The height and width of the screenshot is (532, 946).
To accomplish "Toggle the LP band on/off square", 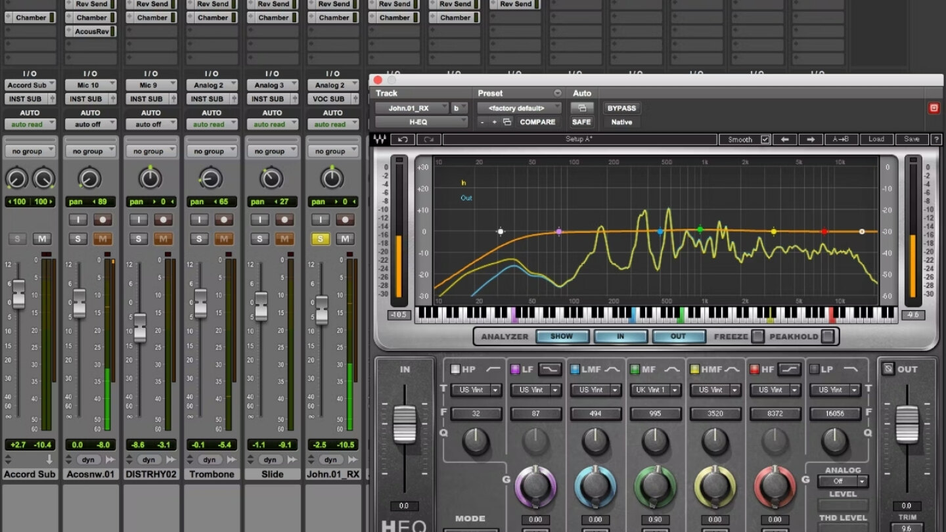I will (815, 370).
